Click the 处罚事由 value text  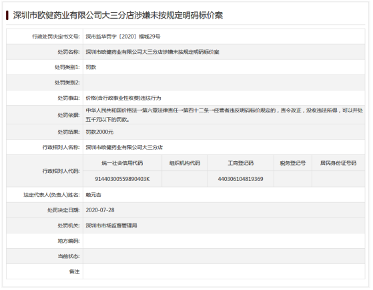[x=123, y=98]
